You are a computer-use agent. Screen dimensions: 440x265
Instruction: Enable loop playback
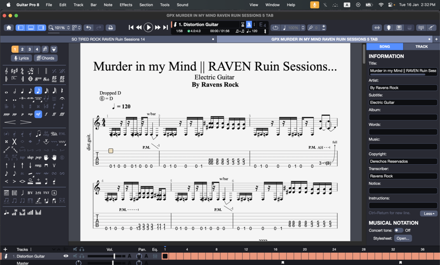click(275, 28)
